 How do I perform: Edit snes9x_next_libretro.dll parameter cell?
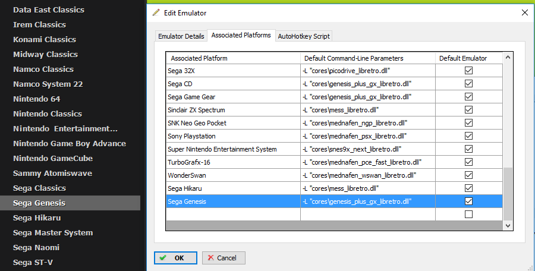(x=368, y=149)
